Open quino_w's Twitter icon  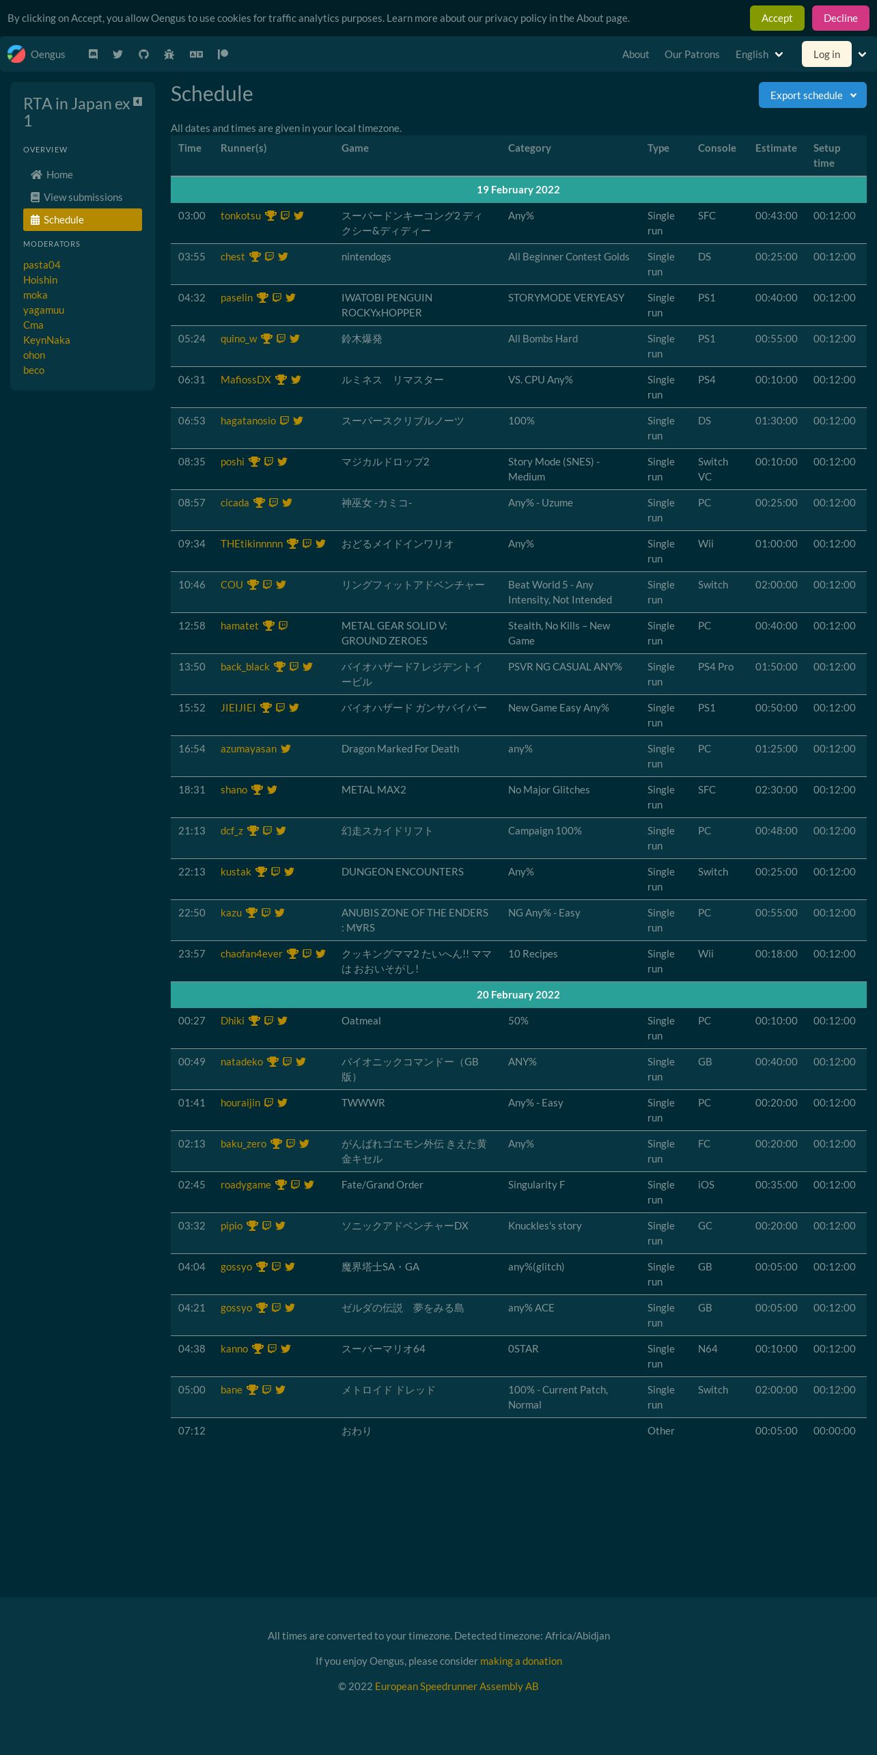[x=294, y=339]
